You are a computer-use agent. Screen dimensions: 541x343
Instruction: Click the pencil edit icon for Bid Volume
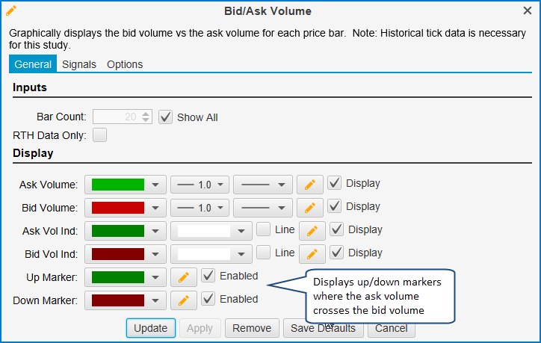pyautogui.click(x=310, y=208)
